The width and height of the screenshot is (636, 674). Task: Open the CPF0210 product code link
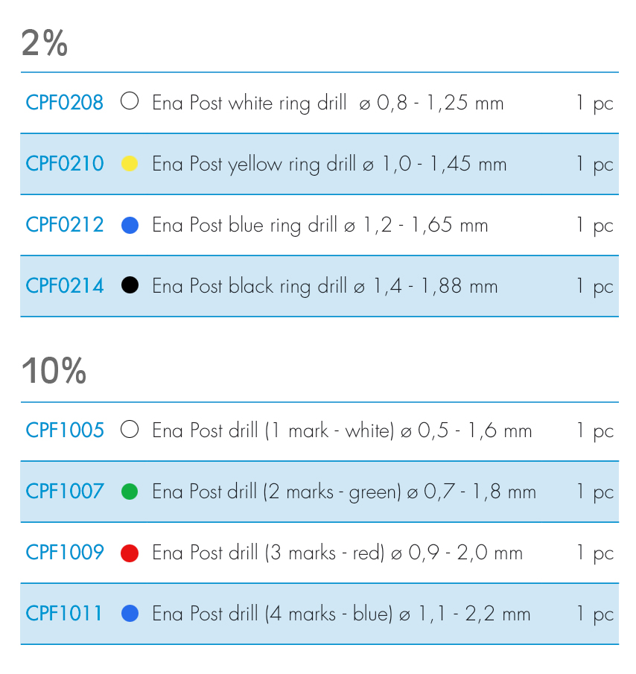65,163
